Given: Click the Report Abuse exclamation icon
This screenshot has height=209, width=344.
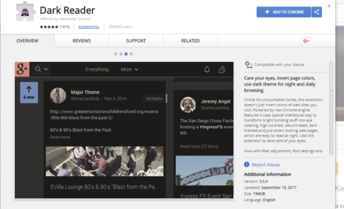Looking at the screenshot, I should click(247, 165).
